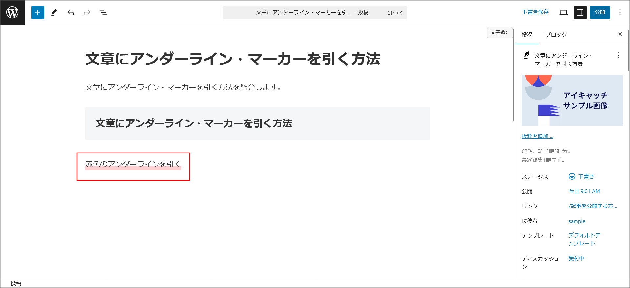This screenshot has width=630, height=288.
Task: Open the command palette search bar
Action: [x=315, y=12]
